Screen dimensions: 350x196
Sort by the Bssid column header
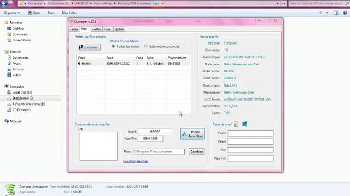[x=120, y=58]
